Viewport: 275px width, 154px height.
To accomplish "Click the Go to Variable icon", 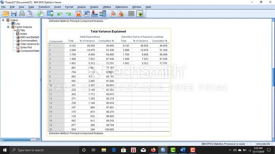I will tap(95, 14).
